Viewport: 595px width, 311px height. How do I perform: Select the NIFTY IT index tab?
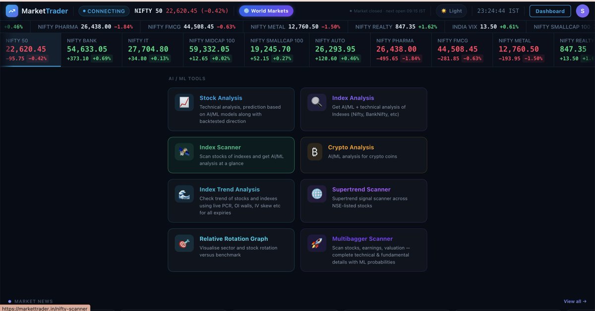[153, 50]
